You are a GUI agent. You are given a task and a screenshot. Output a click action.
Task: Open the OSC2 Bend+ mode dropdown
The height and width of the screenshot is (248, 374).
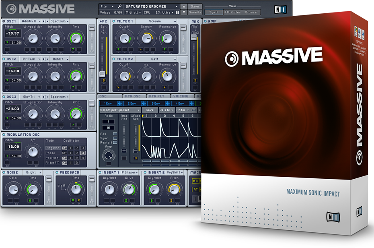point(60,59)
